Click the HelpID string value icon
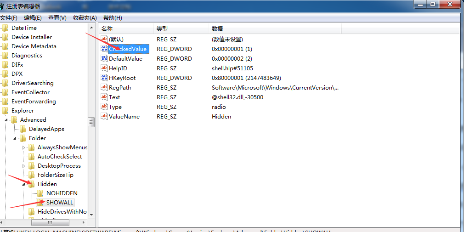Image resolution: width=464 pixels, height=232 pixels. coord(104,68)
